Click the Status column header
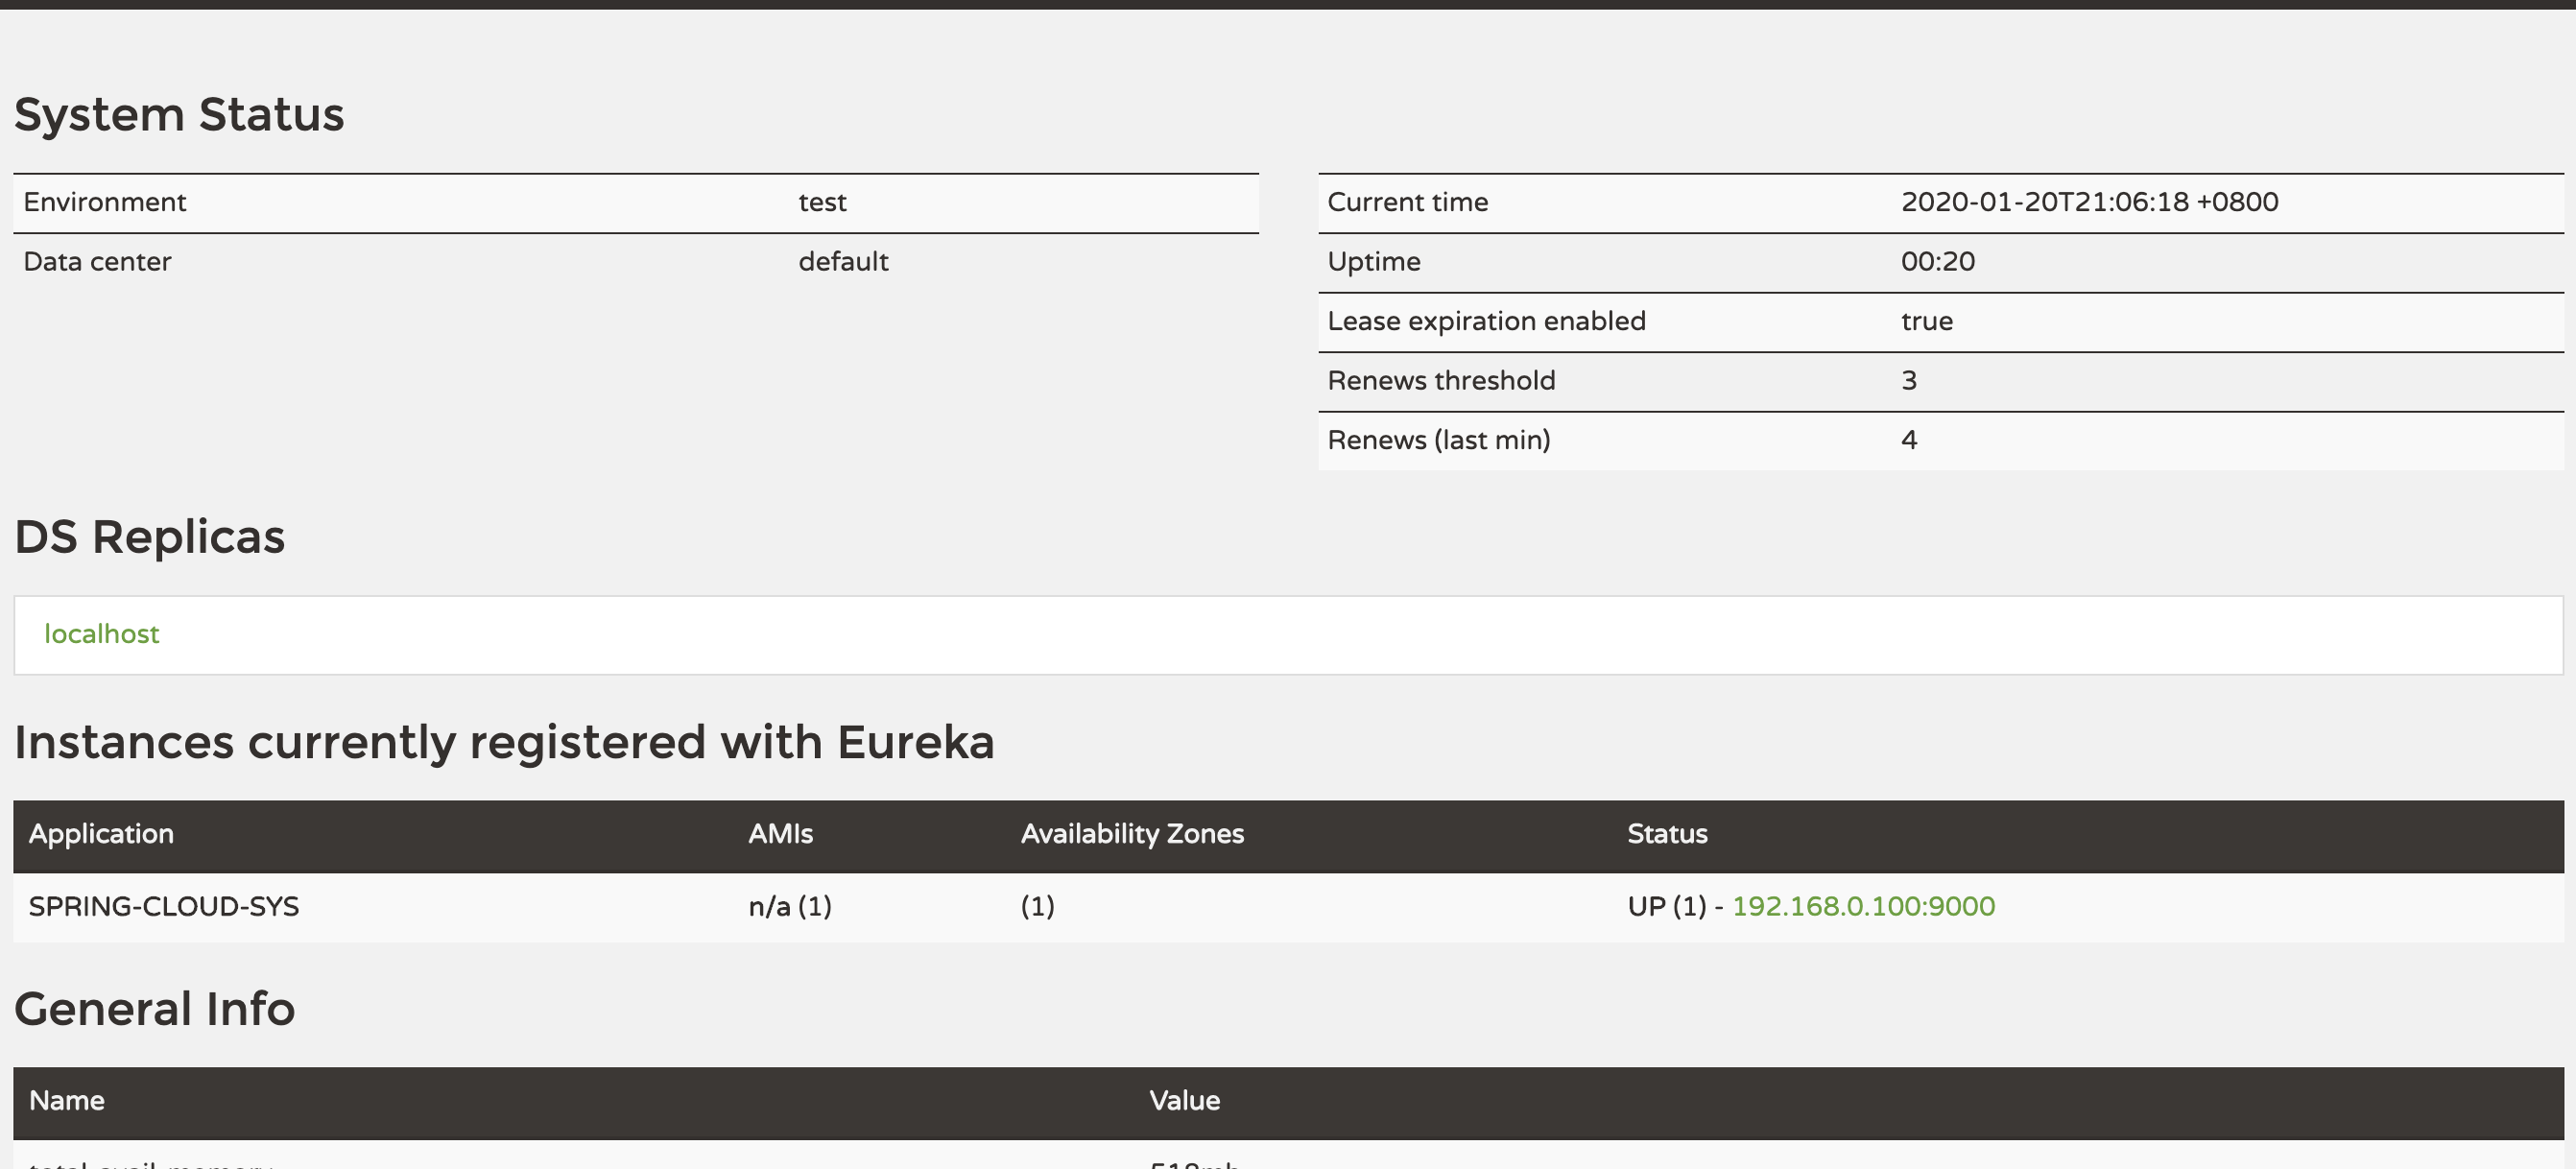The height and width of the screenshot is (1169, 2576). coord(1666,834)
